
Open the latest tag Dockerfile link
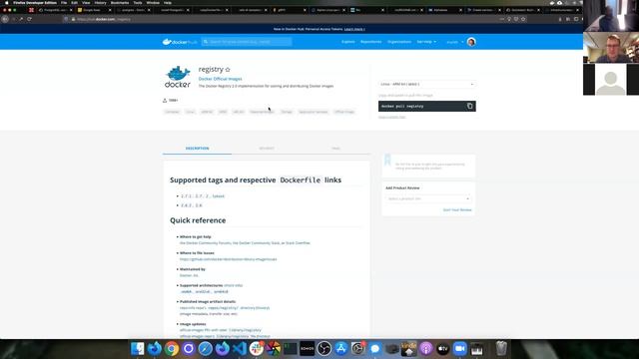click(x=219, y=196)
